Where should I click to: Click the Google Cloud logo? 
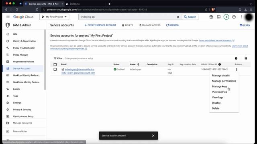tap(23, 17)
